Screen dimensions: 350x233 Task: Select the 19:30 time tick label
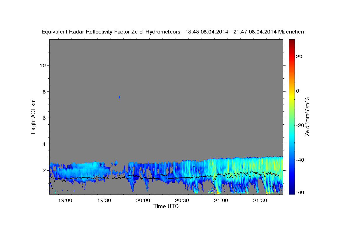click(x=104, y=201)
